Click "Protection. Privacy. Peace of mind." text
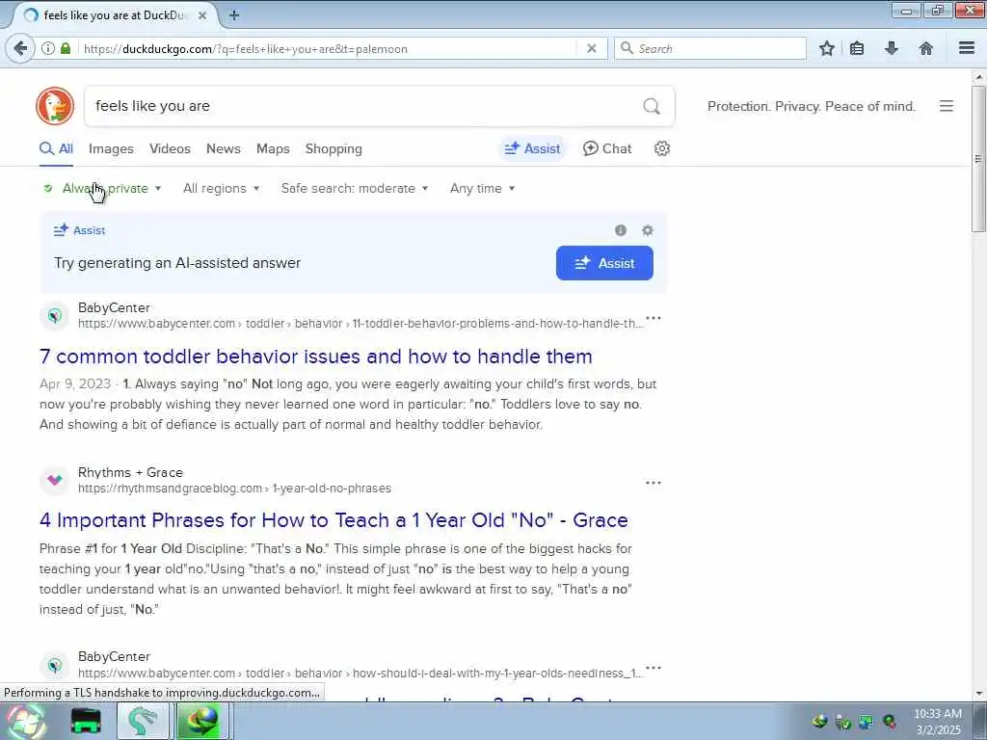Image resolution: width=987 pixels, height=740 pixels. pos(812,106)
